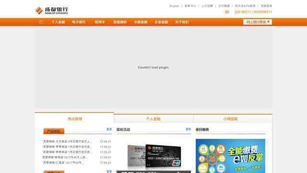307x173 pixels.
Task: Select the 个人金融 tab below the banner
Action: point(153,119)
